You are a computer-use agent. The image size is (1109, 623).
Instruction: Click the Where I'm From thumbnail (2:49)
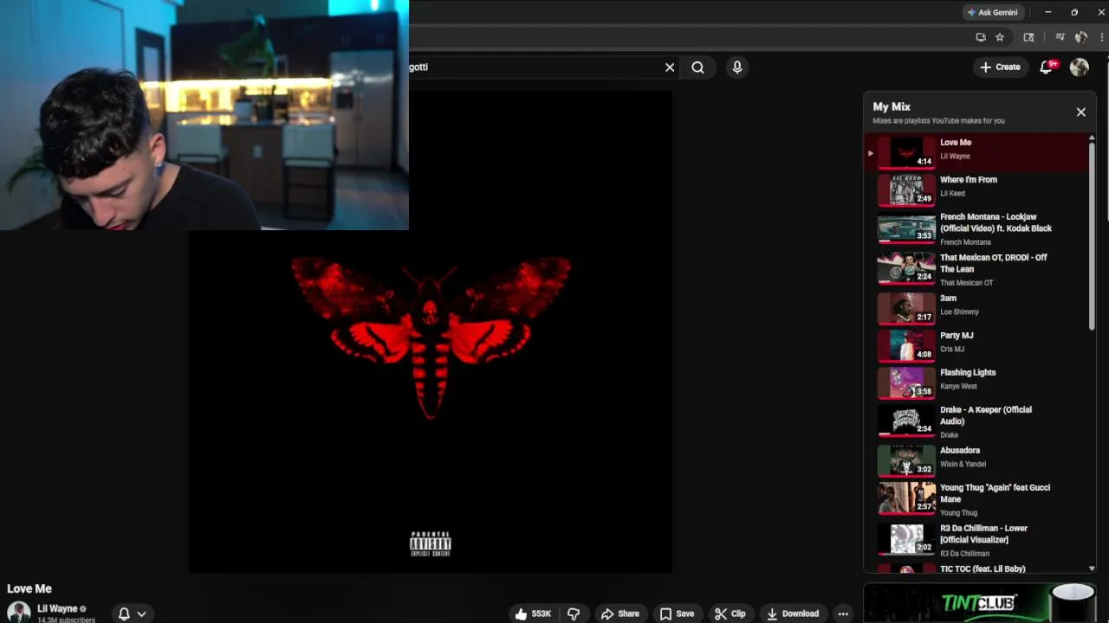906,189
